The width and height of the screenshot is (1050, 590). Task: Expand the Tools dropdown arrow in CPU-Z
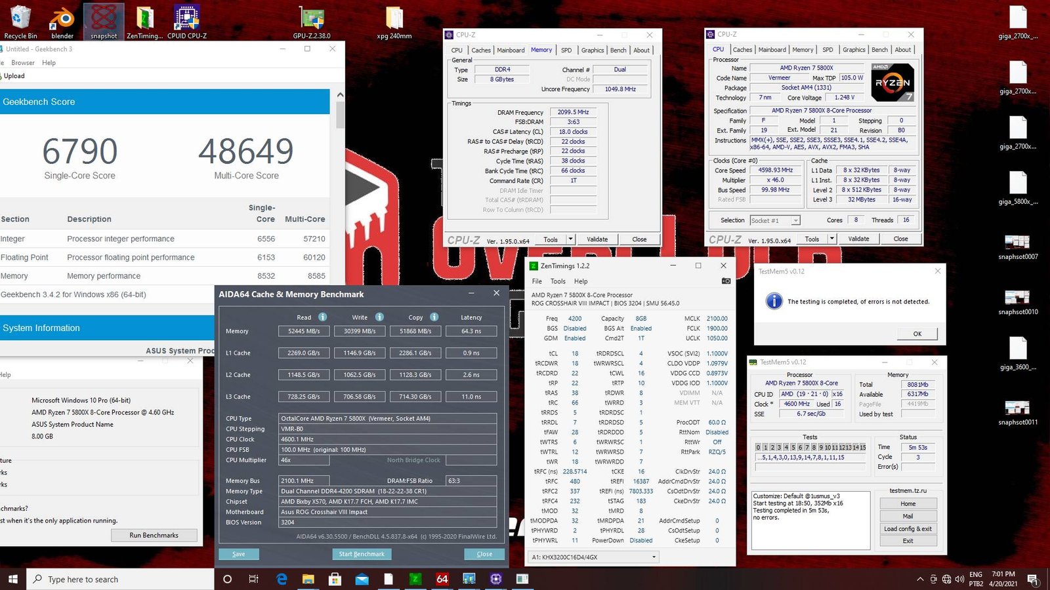pos(570,239)
